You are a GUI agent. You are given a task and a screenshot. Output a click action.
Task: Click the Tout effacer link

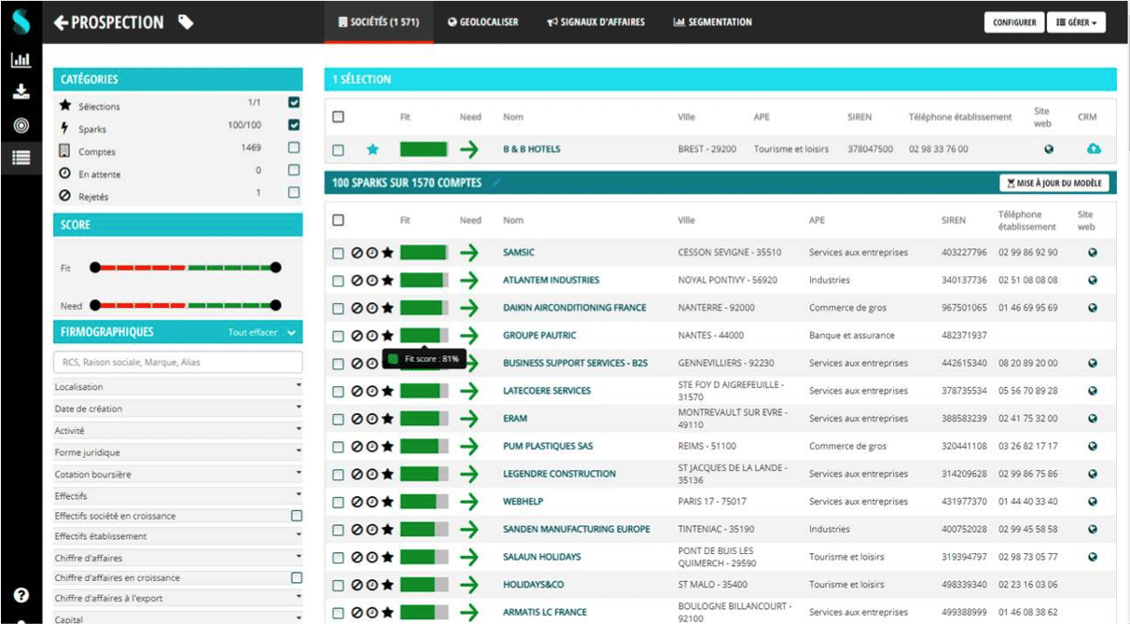(x=252, y=332)
